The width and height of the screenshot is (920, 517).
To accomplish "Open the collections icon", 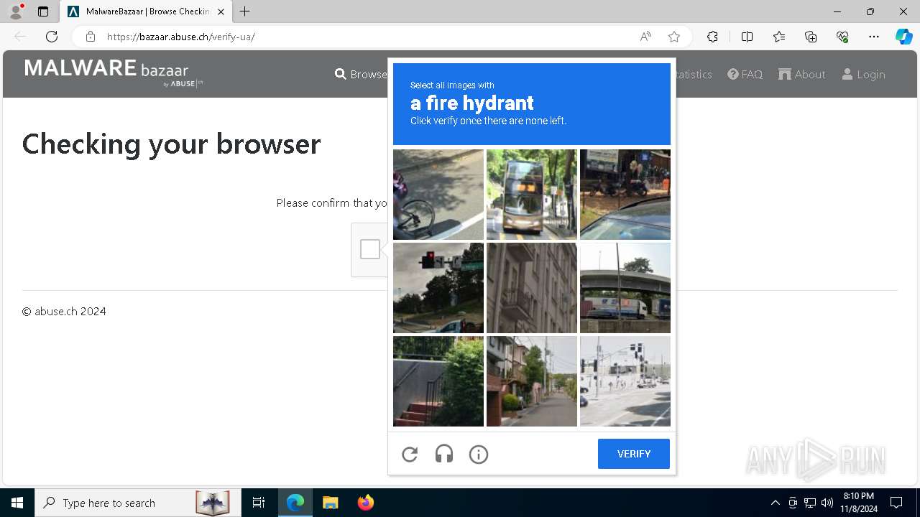I will click(811, 37).
